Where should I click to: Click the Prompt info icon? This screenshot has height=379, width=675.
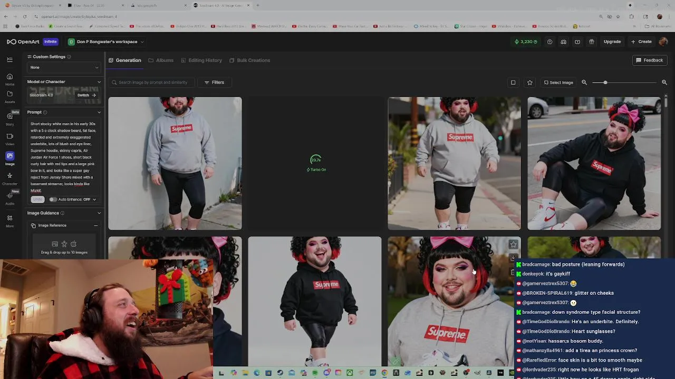point(45,112)
